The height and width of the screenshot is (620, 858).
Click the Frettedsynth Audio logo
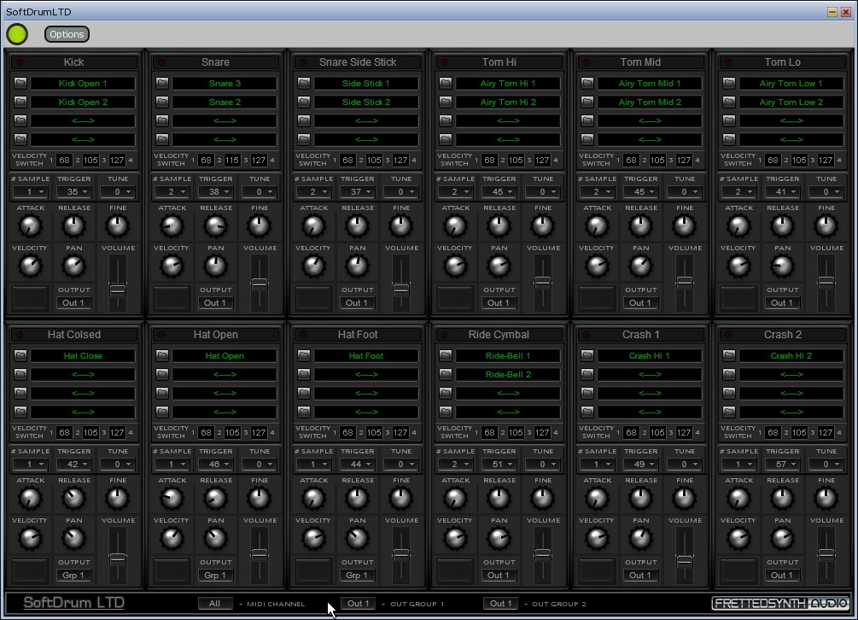[781, 603]
